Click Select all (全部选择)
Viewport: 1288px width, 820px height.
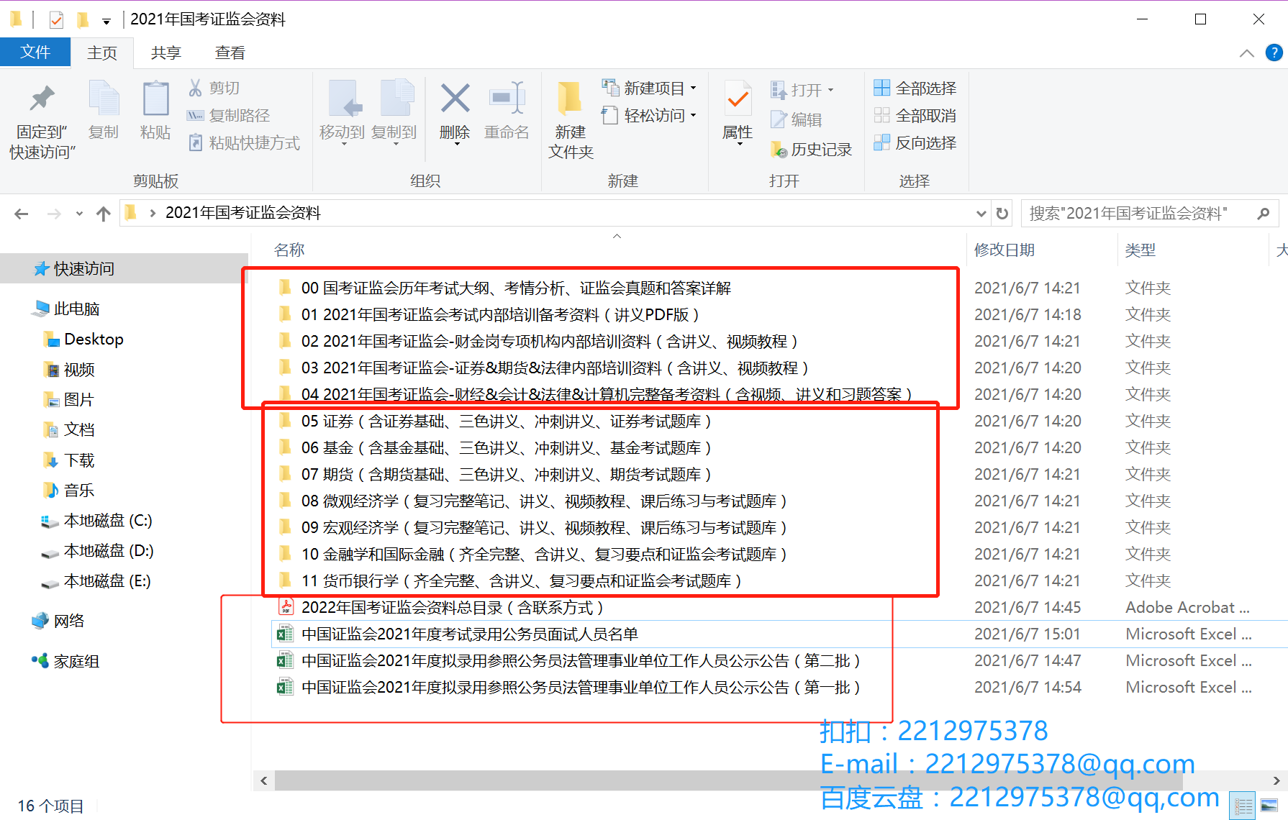coord(915,88)
